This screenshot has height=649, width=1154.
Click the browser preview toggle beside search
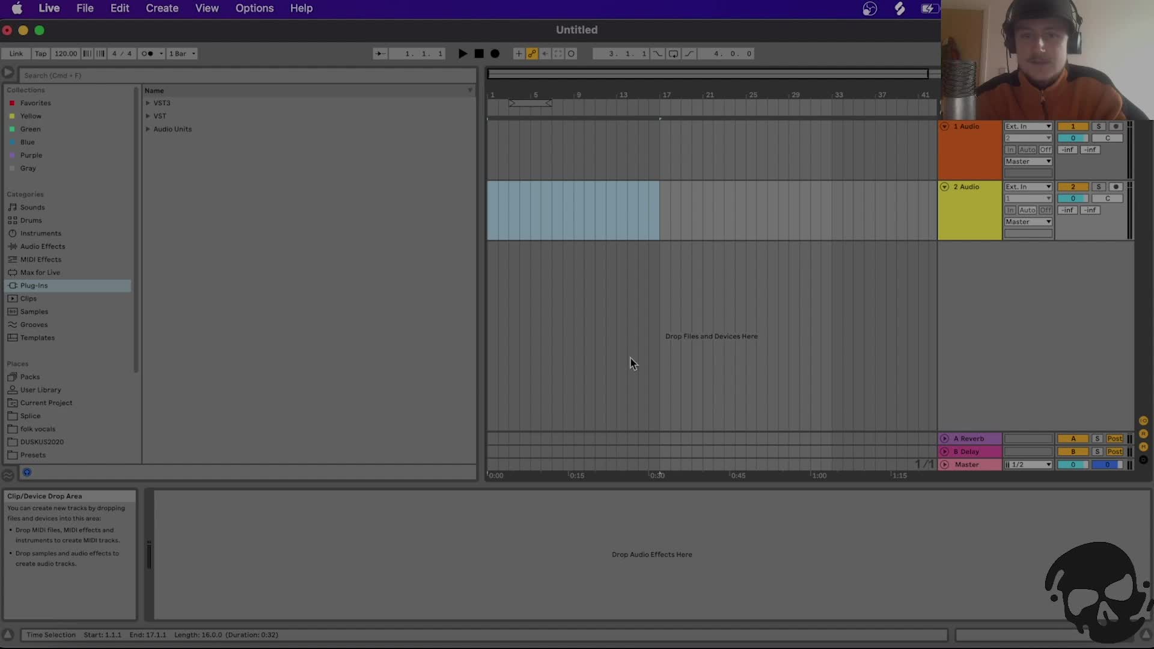(x=8, y=73)
